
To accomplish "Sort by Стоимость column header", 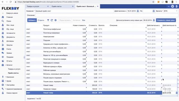I will tap(93, 26).
